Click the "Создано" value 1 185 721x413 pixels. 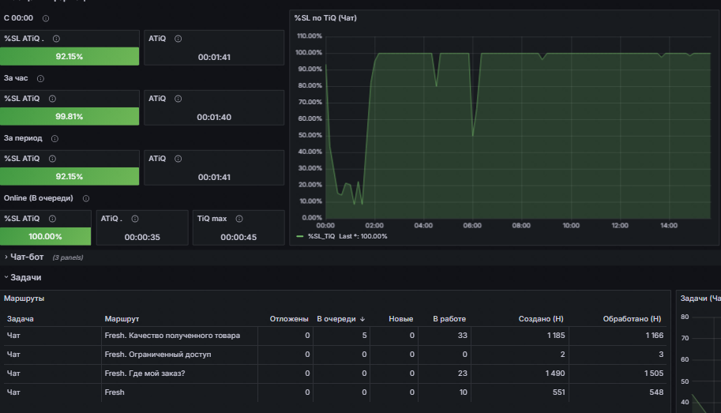click(556, 336)
